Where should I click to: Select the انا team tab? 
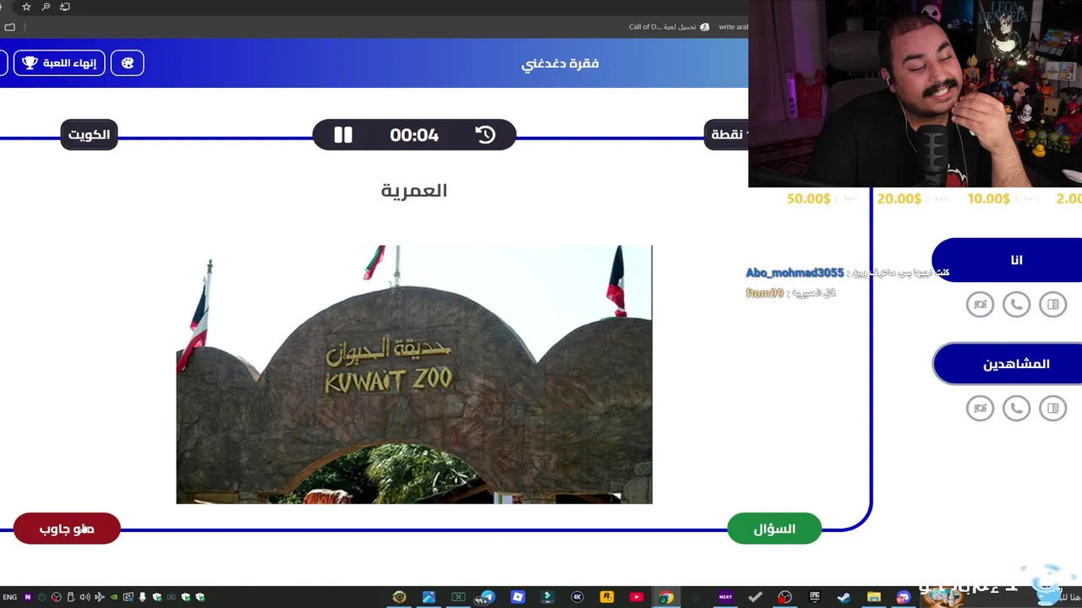(1008, 260)
